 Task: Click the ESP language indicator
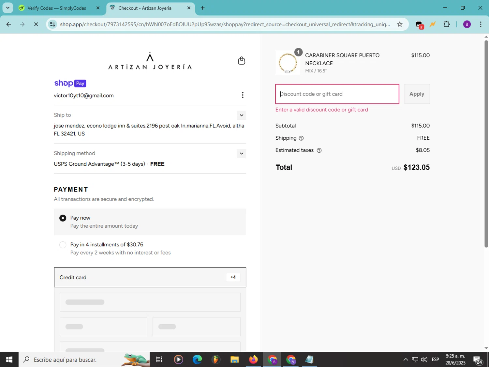435,359
